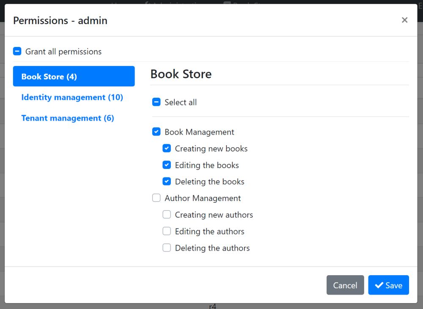Click the checkmark icon inside the Save button
The width and height of the screenshot is (423, 309).
380,285
